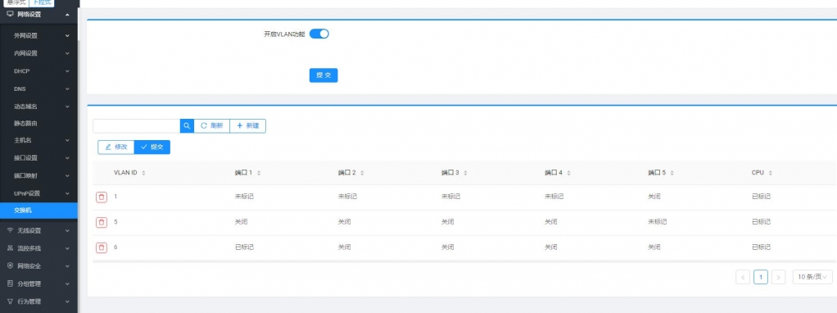Open the 静态路由 menu item
Image resolution: width=837 pixels, height=313 pixels.
(x=39, y=124)
